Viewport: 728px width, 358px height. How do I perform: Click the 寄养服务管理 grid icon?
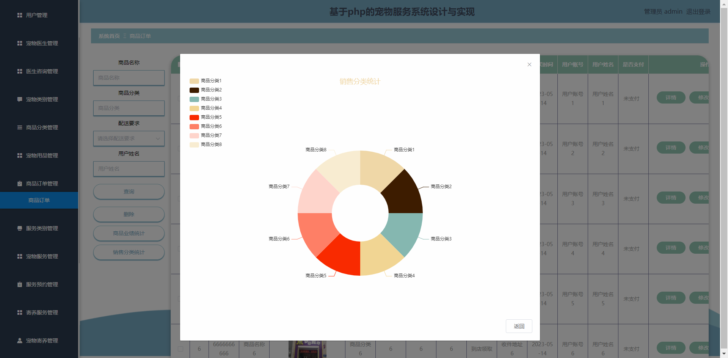[20, 312]
